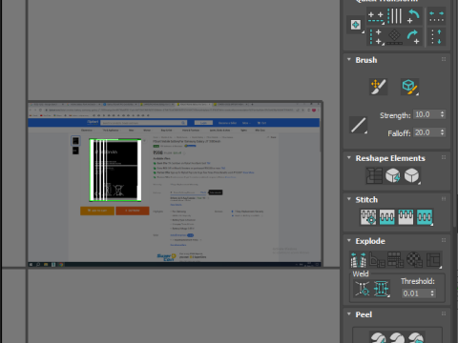Select the Relax brush tool
Viewport: 458px width, 343px height.
coord(409,87)
